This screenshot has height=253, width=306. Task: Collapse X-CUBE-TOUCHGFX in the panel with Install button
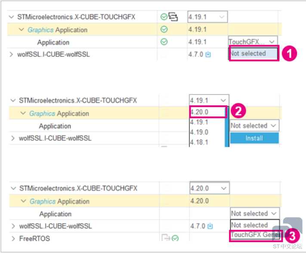pos(13,100)
